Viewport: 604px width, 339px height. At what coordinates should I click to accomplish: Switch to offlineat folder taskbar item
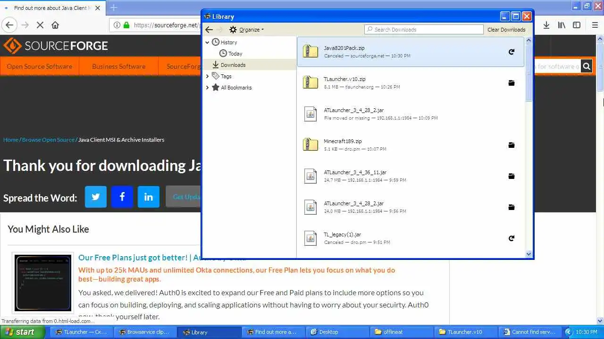tap(402, 332)
